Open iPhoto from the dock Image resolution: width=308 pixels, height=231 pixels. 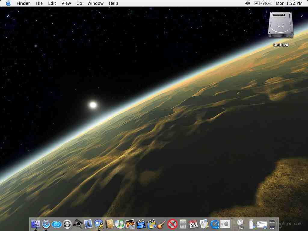pos(130,224)
